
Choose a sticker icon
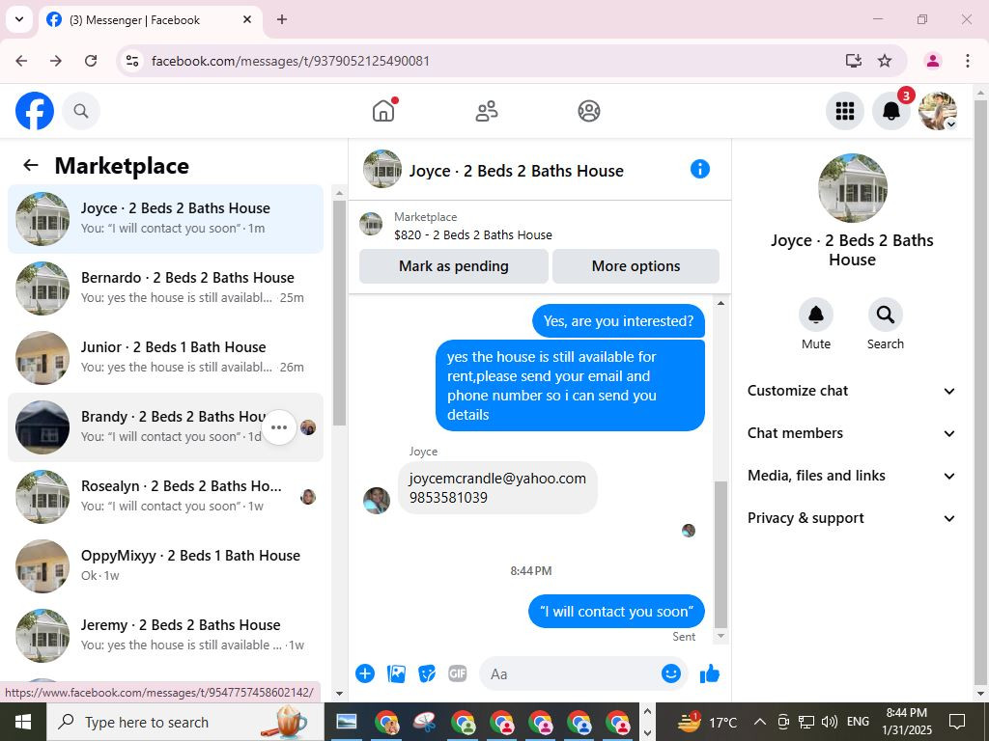click(427, 673)
